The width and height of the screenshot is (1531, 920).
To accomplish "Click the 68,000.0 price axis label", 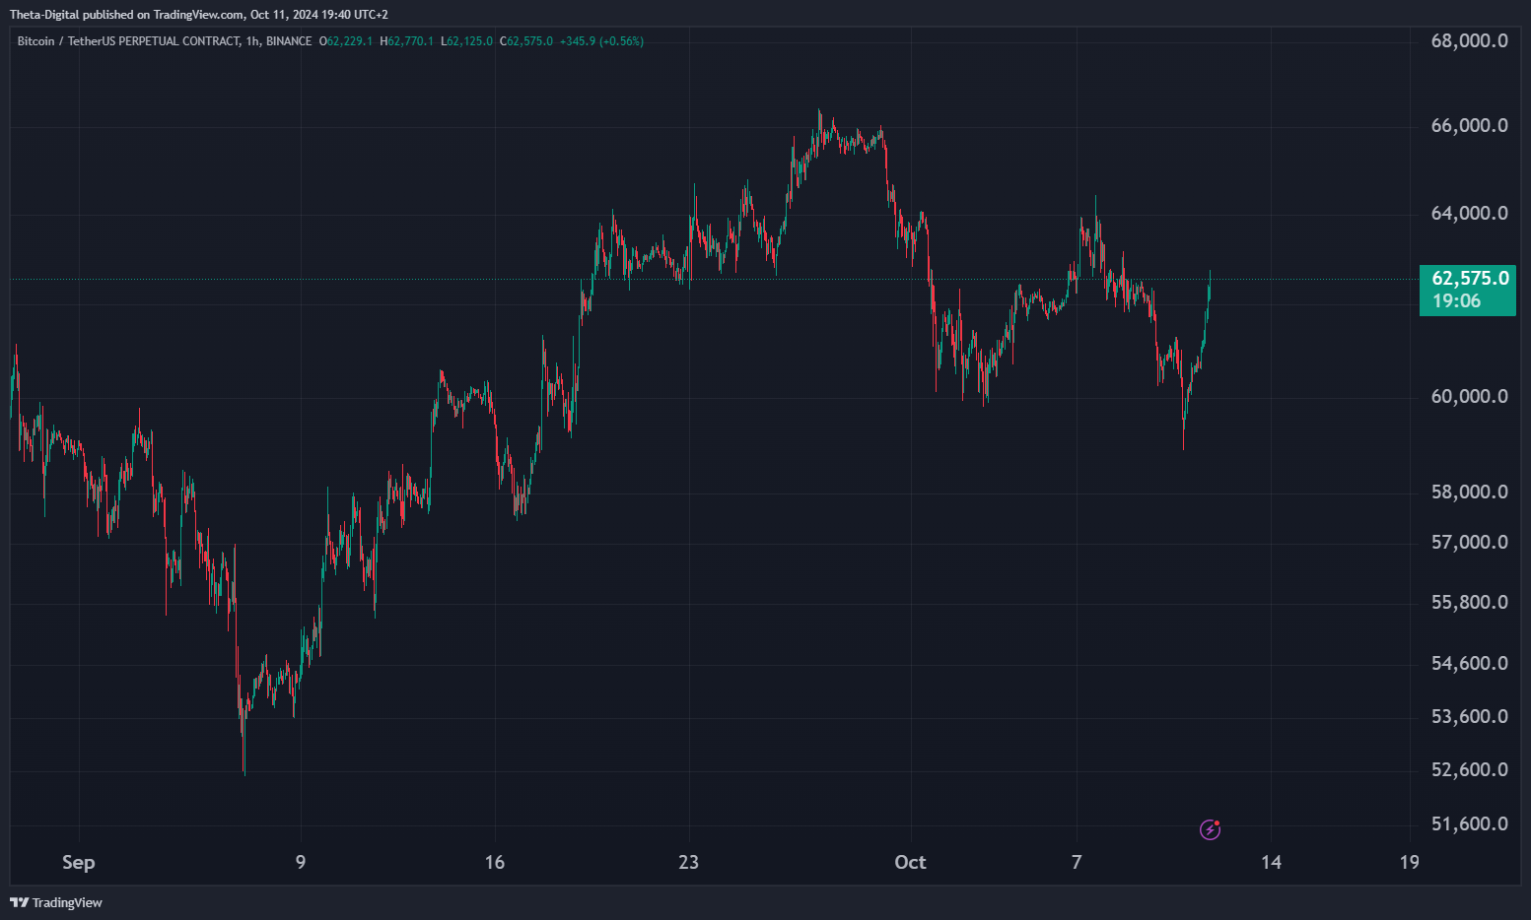I will pyautogui.click(x=1469, y=41).
